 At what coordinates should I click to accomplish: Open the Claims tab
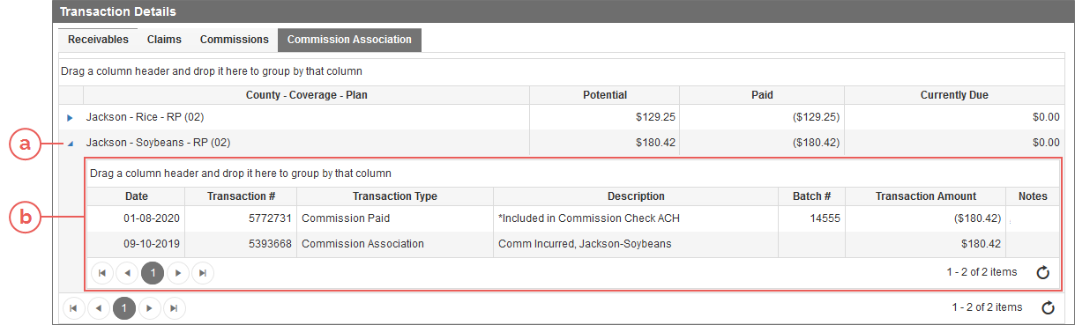click(164, 40)
